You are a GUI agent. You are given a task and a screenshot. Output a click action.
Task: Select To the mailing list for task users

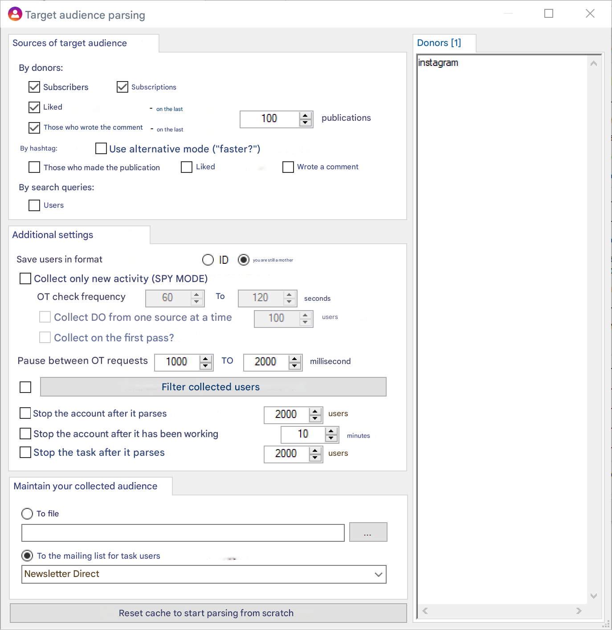(27, 556)
